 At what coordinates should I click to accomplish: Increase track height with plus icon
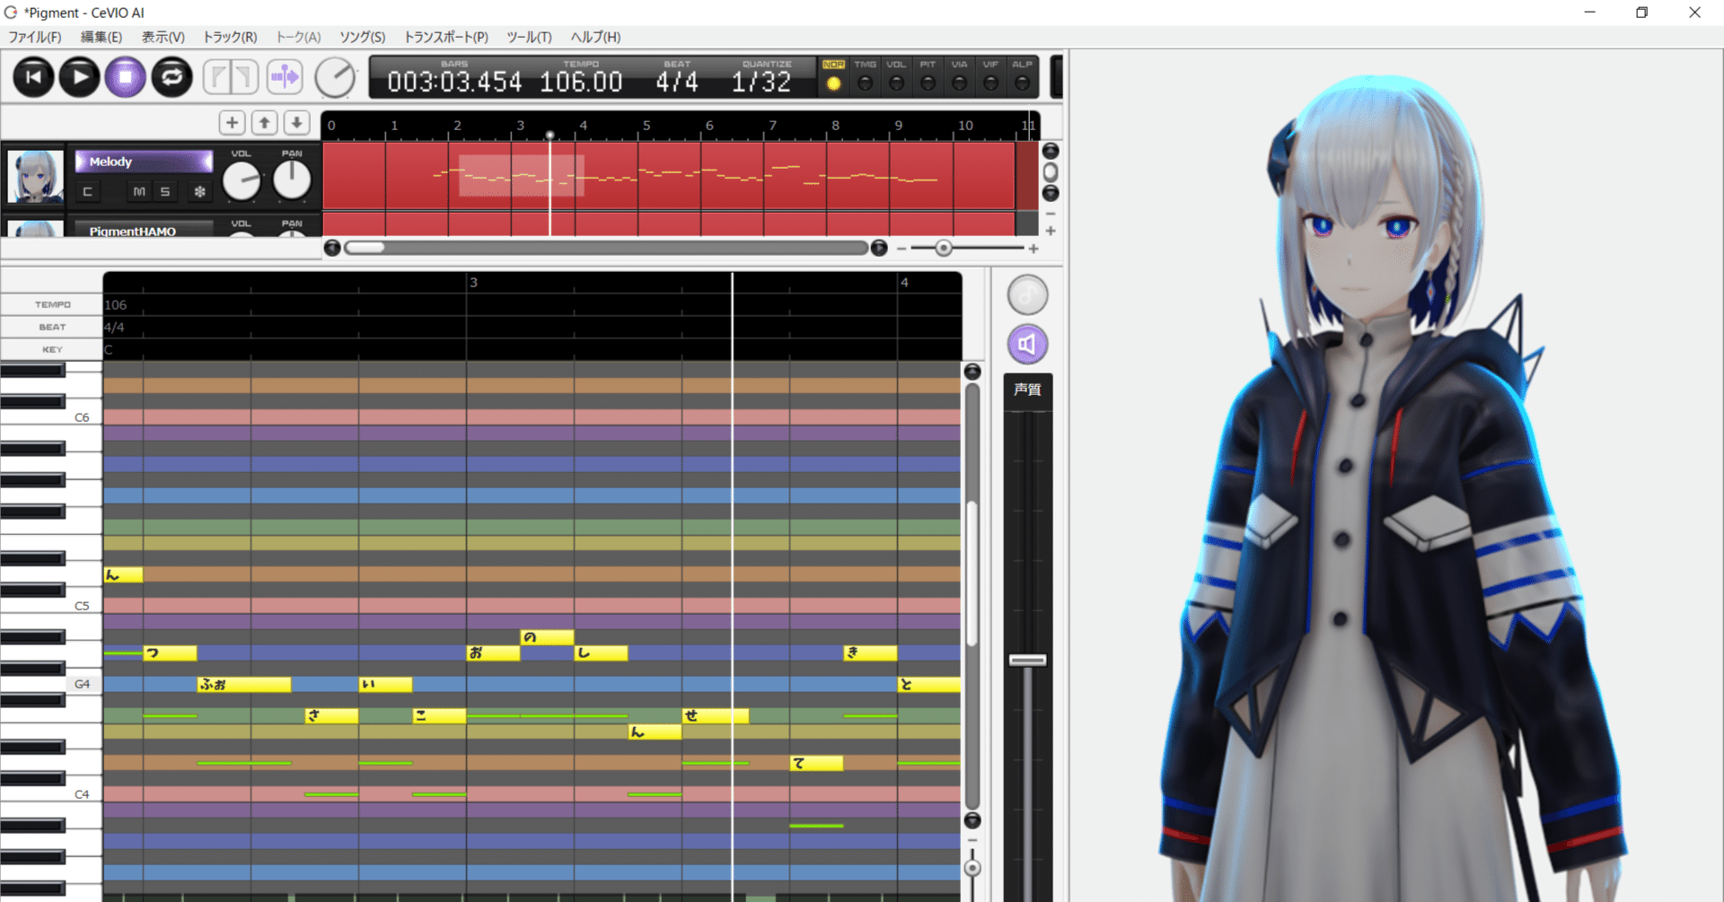pos(1051,232)
